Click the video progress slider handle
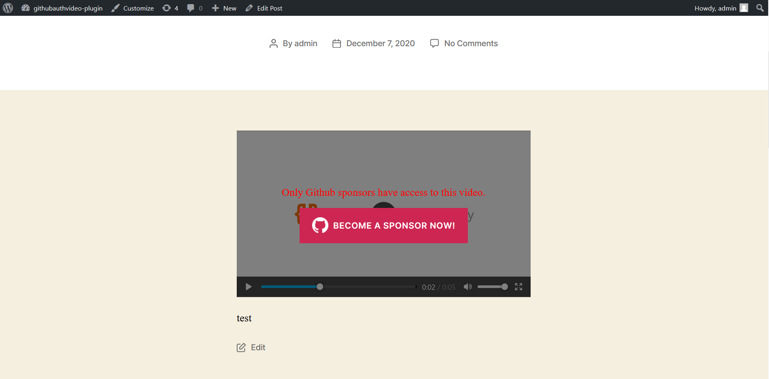Viewport: 769px width, 379px height. pos(320,287)
